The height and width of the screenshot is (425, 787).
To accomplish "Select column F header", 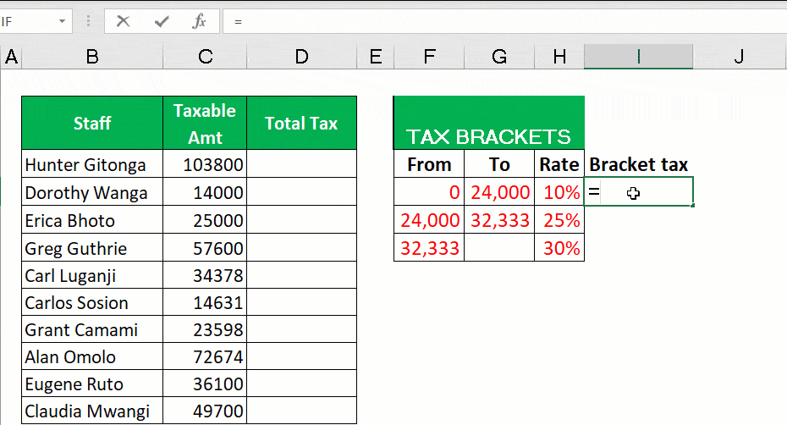I will [429, 57].
